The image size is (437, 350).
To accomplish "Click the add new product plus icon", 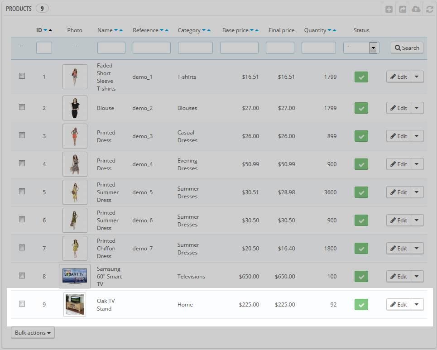I will (x=389, y=9).
